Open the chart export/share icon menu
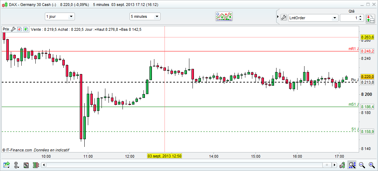This screenshot has width=378, height=171. 7,165
